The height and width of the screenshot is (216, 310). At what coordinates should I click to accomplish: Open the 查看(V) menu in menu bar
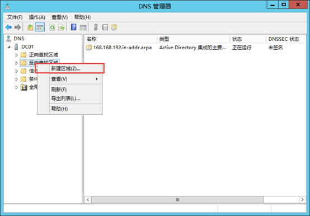(x=59, y=17)
